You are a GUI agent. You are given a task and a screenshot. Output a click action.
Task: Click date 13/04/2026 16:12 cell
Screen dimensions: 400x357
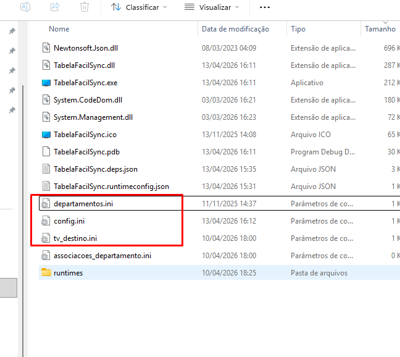pos(229,221)
